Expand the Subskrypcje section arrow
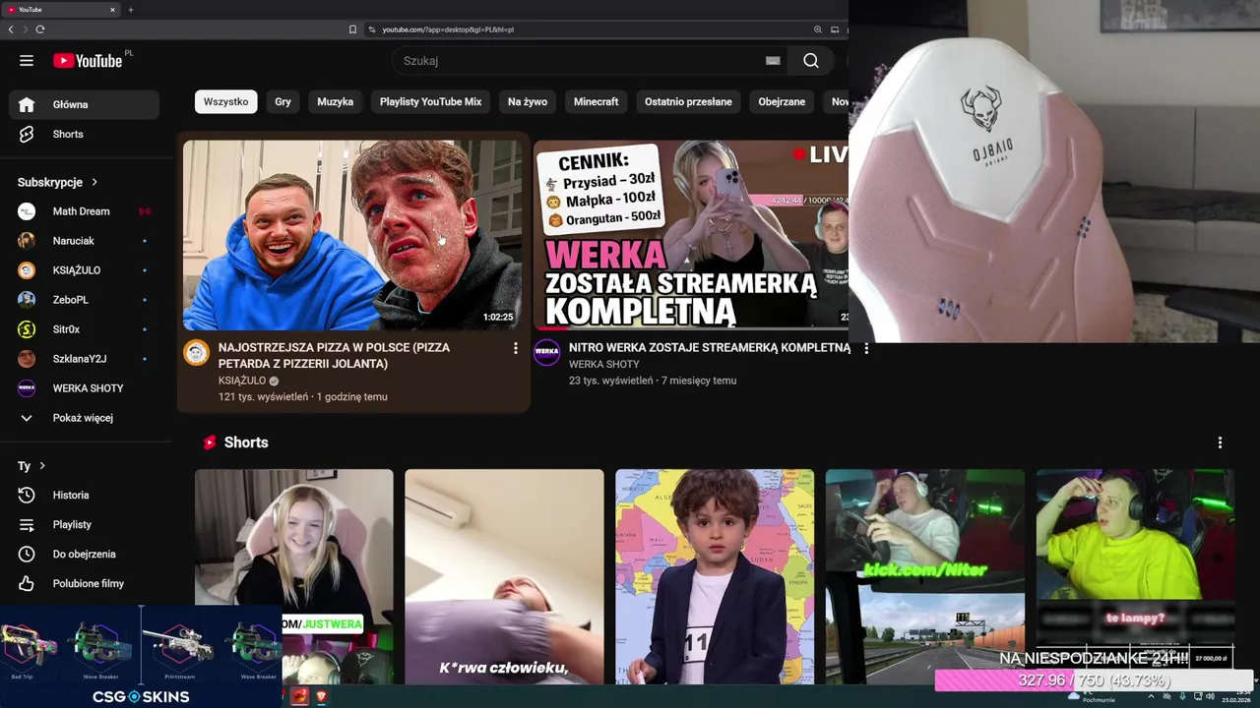The width and height of the screenshot is (1260, 708). (x=94, y=182)
